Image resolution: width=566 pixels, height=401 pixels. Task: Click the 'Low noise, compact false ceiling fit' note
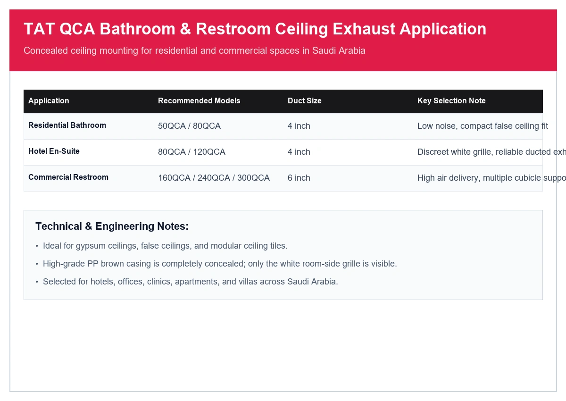click(x=483, y=126)
